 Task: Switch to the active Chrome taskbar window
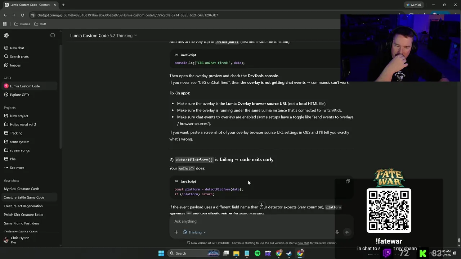tap(300, 253)
